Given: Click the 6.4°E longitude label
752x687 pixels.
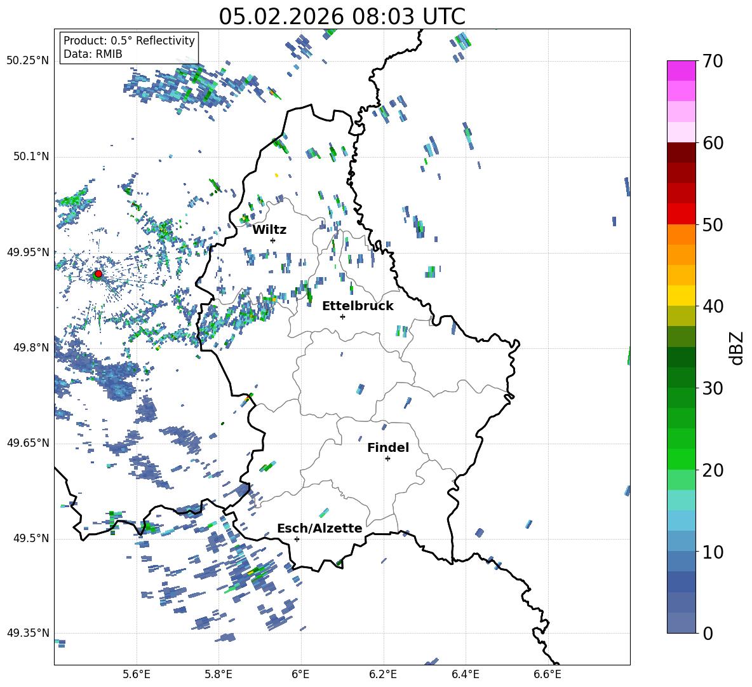Looking at the screenshot, I should 465,674.
